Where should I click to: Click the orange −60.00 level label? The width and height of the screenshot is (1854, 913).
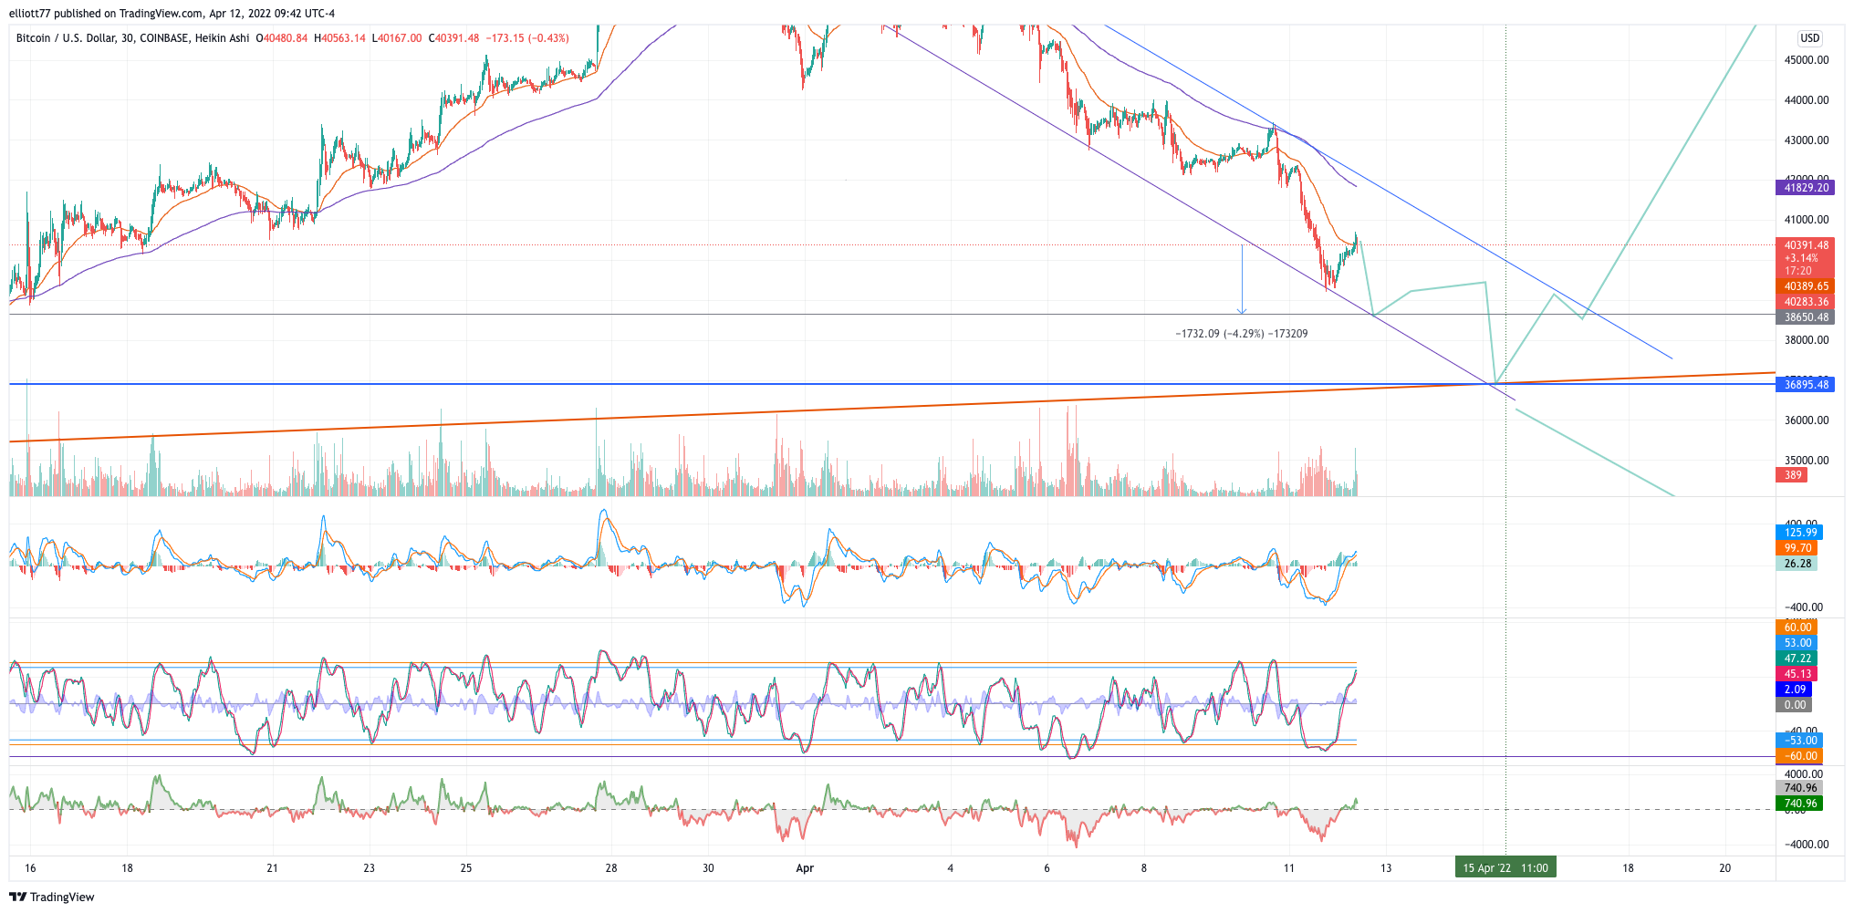click(1799, 756)
